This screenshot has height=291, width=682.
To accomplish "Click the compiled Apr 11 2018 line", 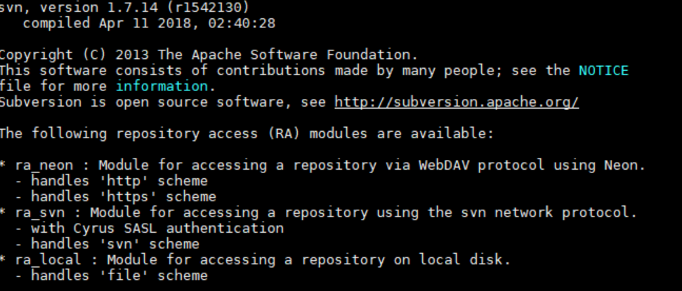I will 149,23.
